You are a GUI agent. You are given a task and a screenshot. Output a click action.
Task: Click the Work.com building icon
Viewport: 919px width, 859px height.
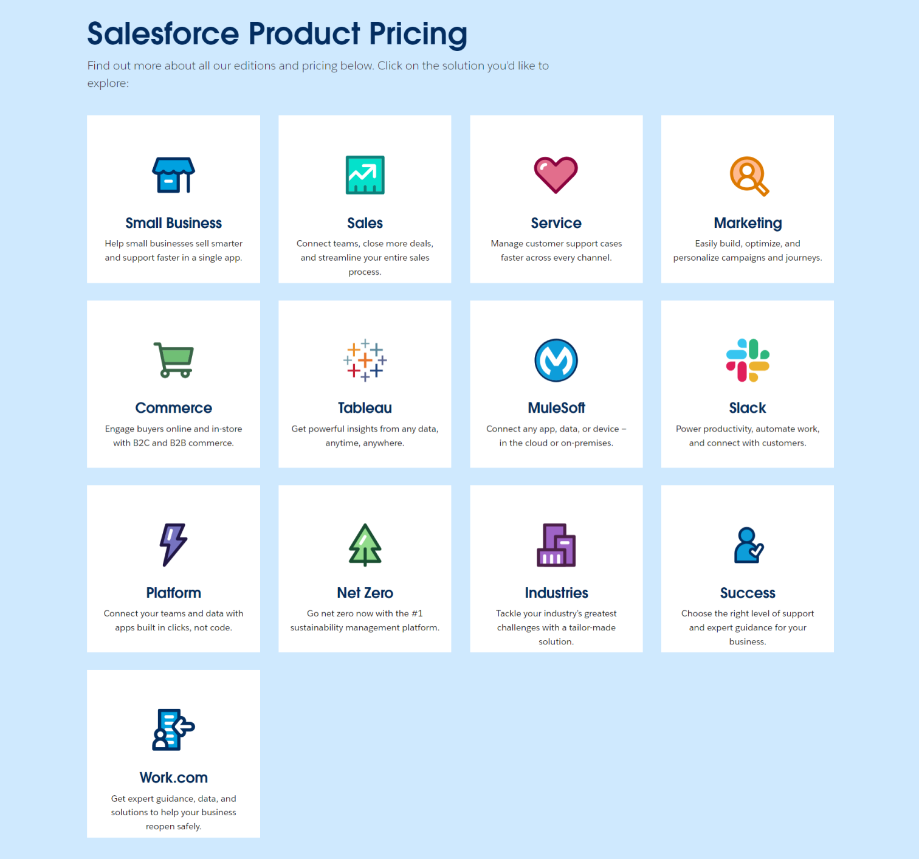tap(173, 730)
